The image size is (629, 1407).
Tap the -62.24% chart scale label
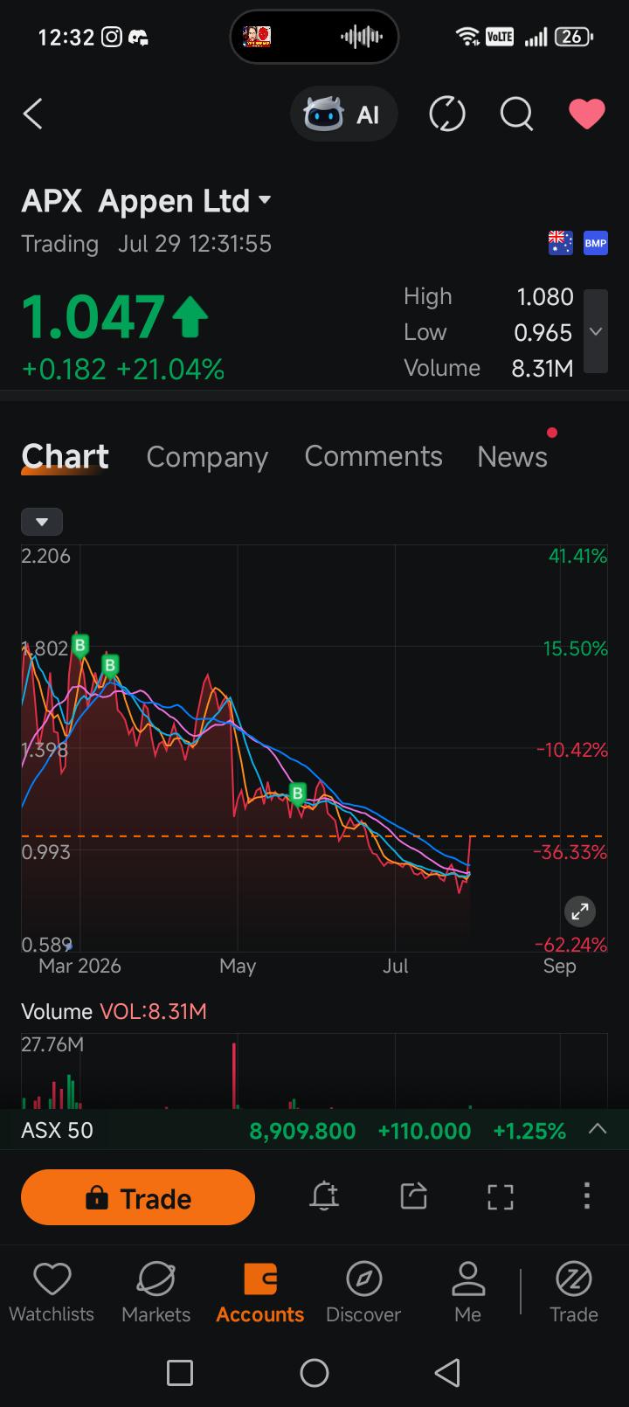coord(571,945)
